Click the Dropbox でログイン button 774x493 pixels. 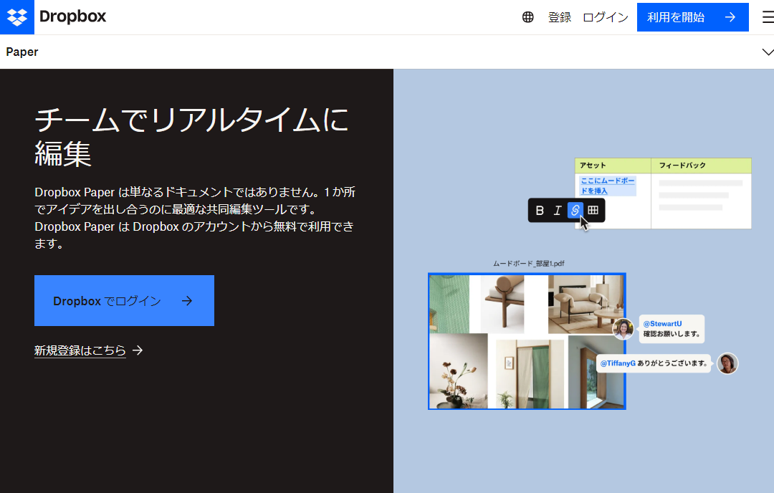(125, 300)
